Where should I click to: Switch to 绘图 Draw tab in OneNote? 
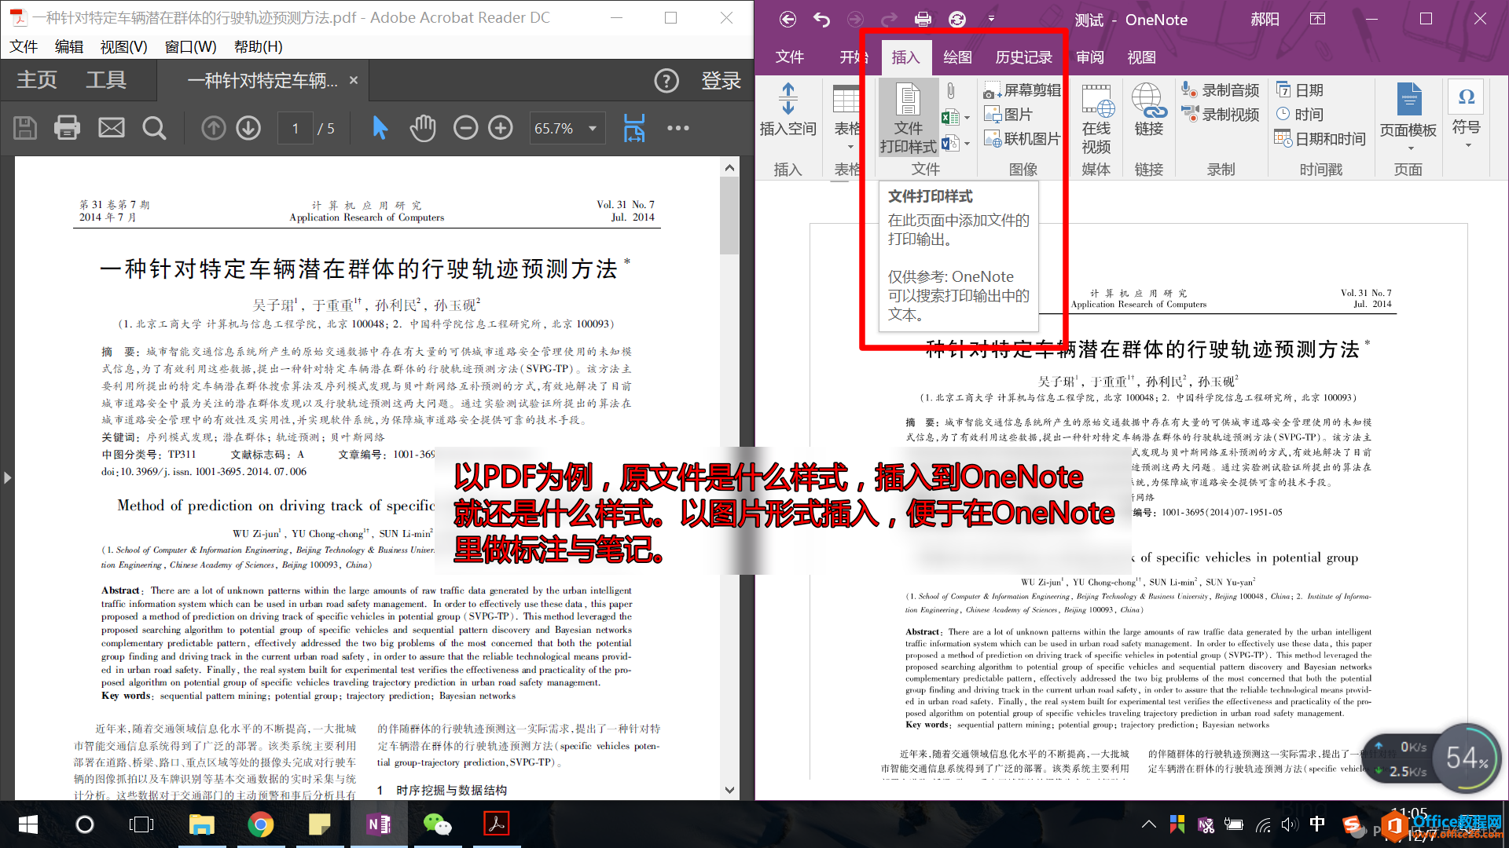957,57
